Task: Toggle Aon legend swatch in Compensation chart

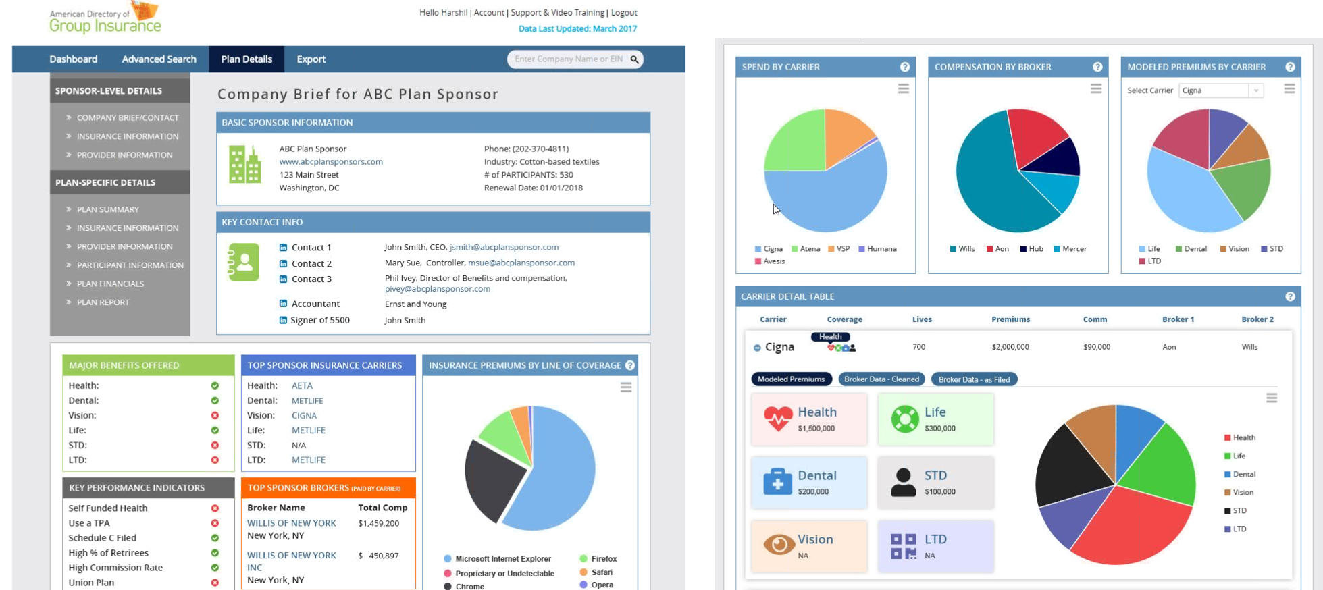Action: click(x=989, y=249)
